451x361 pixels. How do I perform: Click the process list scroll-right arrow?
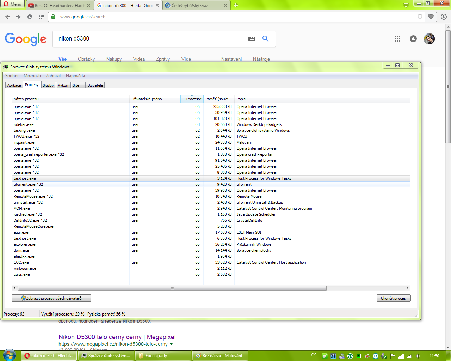[x=407, y=288]
